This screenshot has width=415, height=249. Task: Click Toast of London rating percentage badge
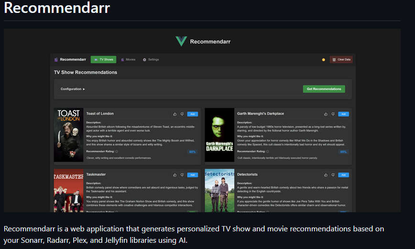[x=192, y=152]
